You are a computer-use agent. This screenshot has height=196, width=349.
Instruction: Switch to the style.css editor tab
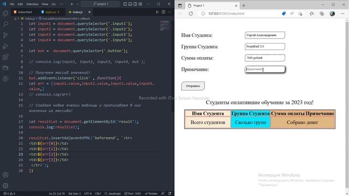51,12
